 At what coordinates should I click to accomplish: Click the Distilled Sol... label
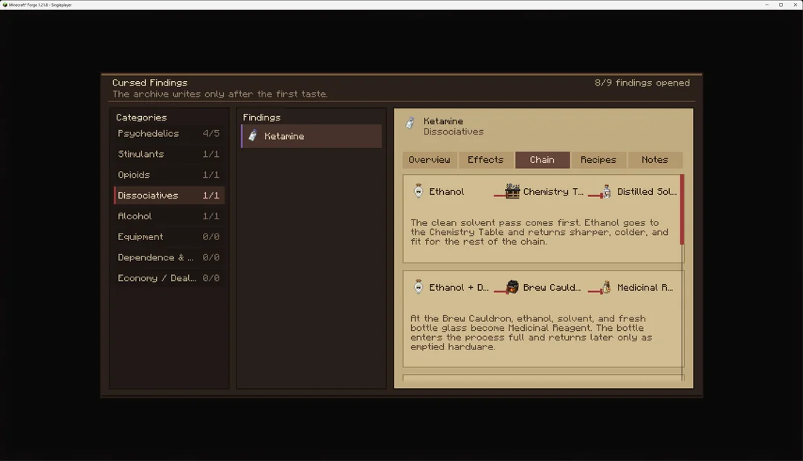[x=647, y=192]
